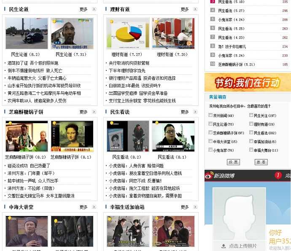
Task: View survey results with the 查看 button
Action: pos(261,162)
